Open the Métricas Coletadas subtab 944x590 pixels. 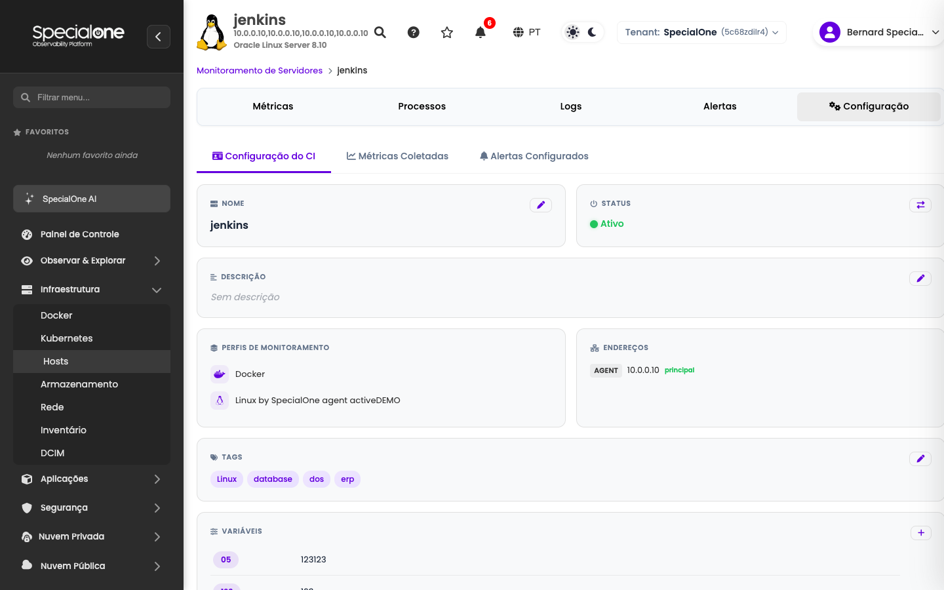coord(397,156)
